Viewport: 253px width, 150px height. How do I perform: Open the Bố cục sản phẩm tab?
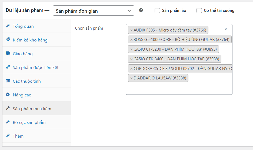tap(37, 122)
